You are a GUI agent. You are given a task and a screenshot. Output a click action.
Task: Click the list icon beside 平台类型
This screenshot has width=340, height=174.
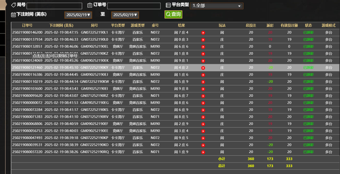[x=168, y=5]
